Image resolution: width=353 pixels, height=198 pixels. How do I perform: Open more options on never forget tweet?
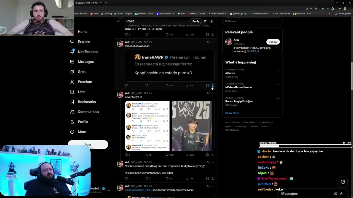tap(213, 93)
